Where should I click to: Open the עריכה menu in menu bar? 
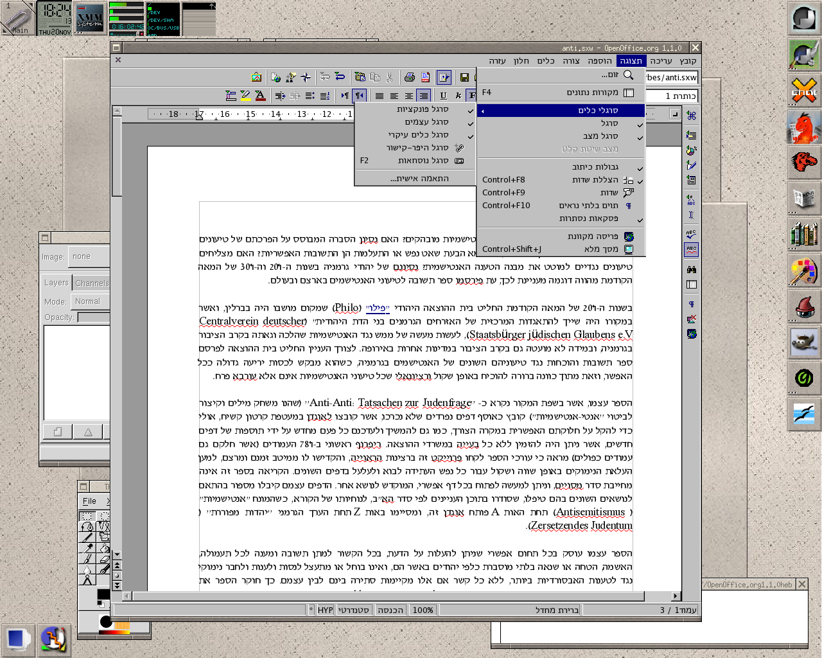point(660,61)
